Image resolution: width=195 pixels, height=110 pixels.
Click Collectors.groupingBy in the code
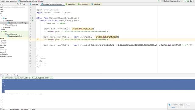coord(101,45)
